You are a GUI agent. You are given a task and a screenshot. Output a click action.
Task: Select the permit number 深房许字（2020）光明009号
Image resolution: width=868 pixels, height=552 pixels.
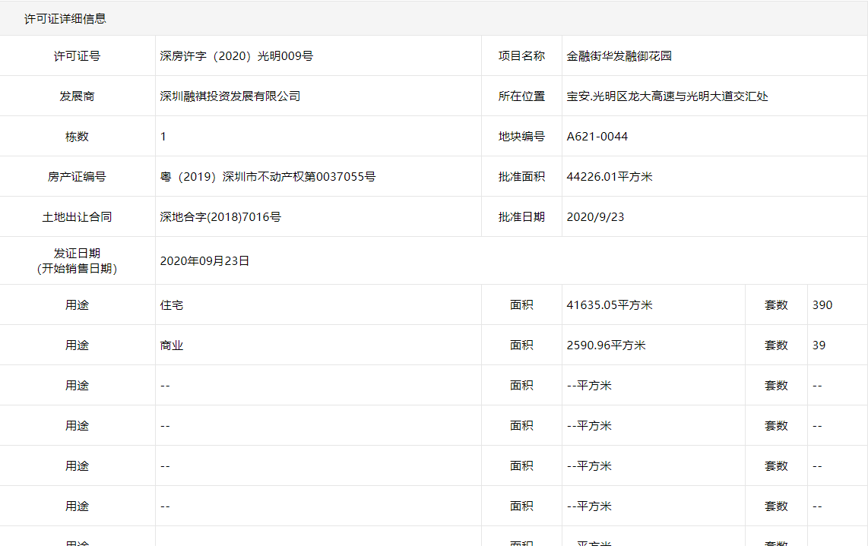pos(236,55)
